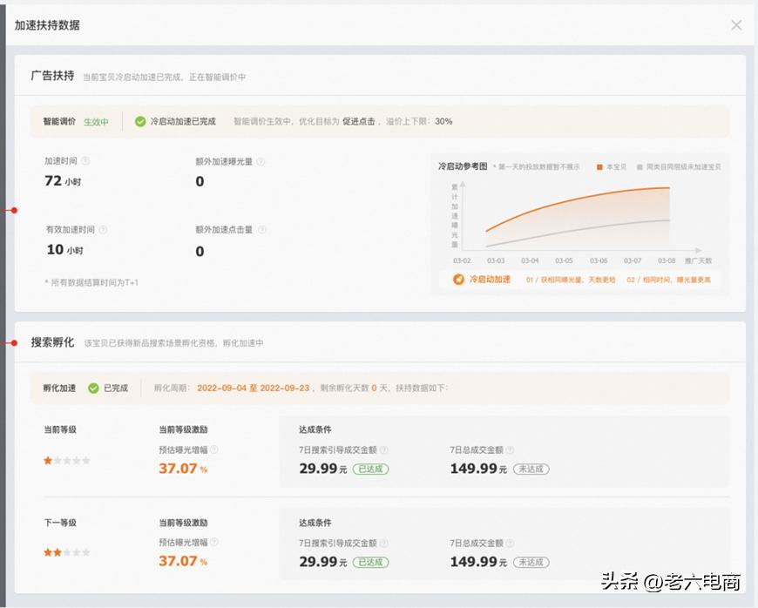Open the 有效加速时间 help tooltip icon
Image resolution: width=758 pixels, height=608 pixels.
(103, 230)
